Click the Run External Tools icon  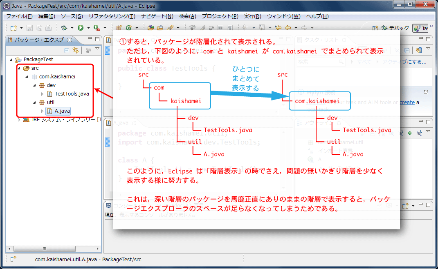coord(97,28)
